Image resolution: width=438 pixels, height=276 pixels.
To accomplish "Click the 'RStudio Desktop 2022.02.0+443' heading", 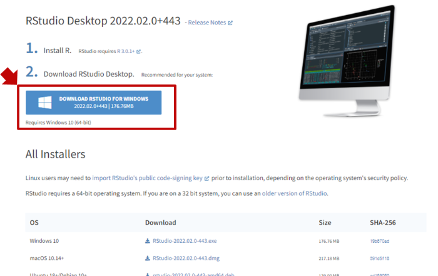I will [103, 21].
